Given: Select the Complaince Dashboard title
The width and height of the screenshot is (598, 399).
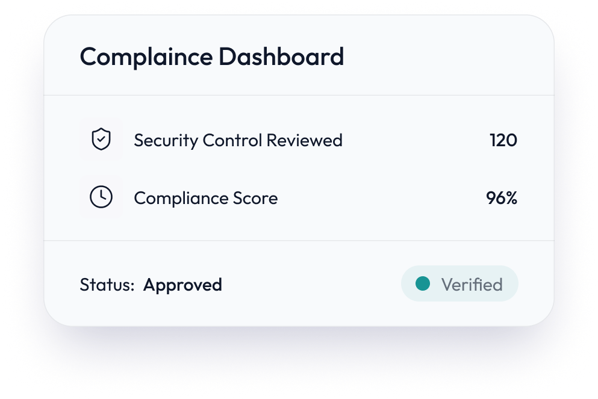Looking at the screenshot, I should click(211, 57).
